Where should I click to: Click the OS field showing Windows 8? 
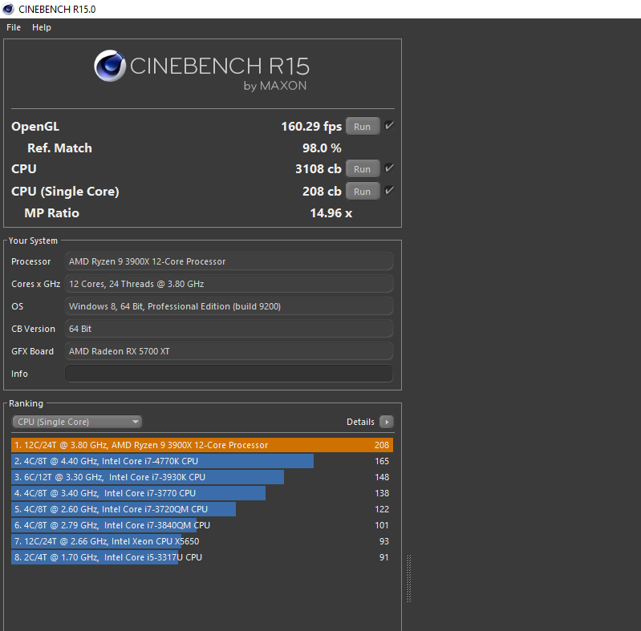[229, 306]
